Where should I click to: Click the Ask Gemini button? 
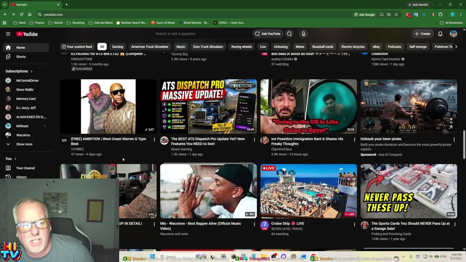pyautogui.click(x=418, y=5)
